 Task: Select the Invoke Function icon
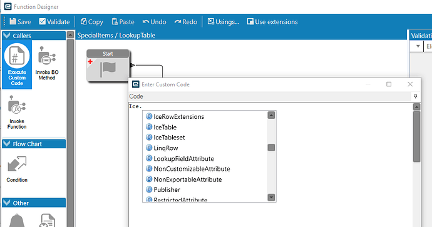[17, 113]
